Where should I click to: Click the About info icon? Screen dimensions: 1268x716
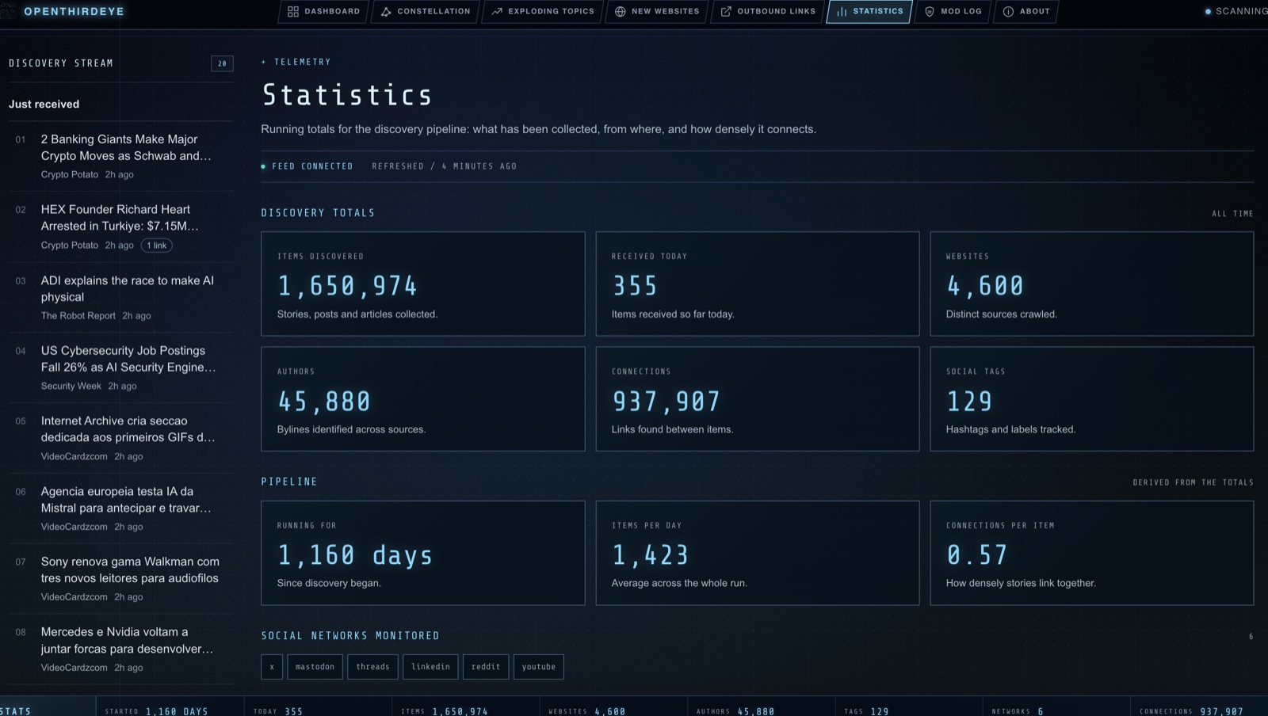point(1008,12)
